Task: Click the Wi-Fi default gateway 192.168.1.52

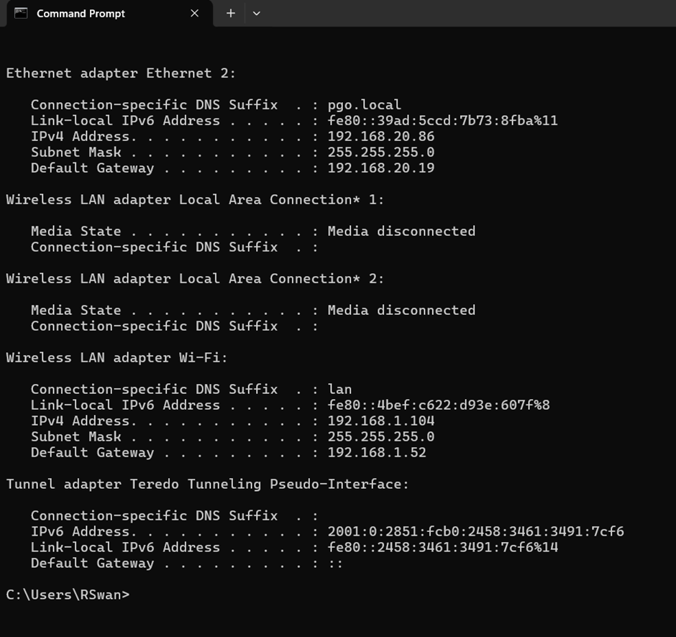Action: [377, 452]
